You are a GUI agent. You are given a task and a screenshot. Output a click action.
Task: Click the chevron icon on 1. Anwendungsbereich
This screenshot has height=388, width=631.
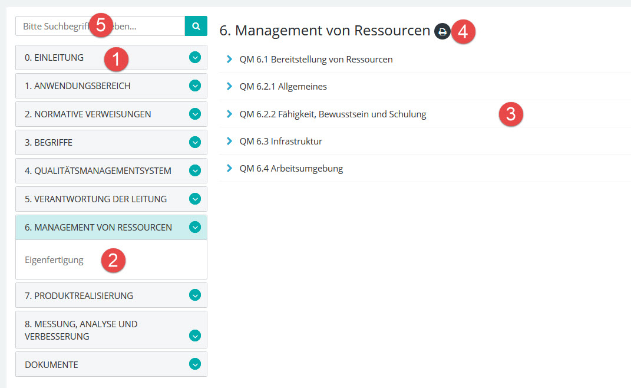pyautogui.click(x=195, y=86)
